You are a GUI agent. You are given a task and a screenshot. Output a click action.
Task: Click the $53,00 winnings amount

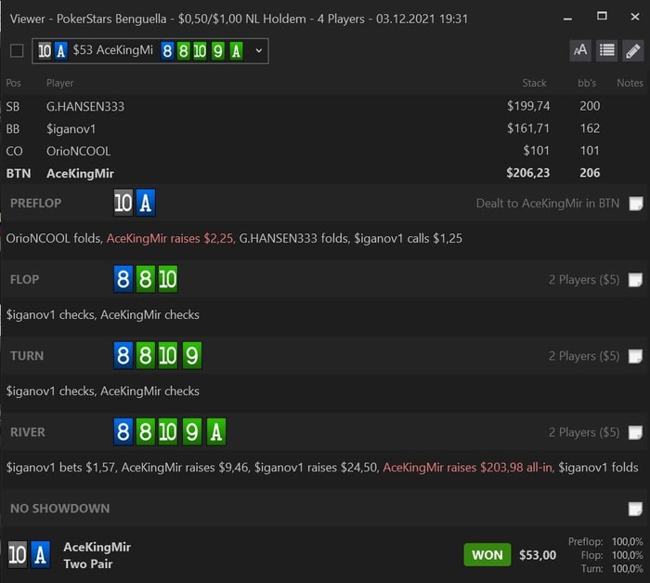point(538,555)
